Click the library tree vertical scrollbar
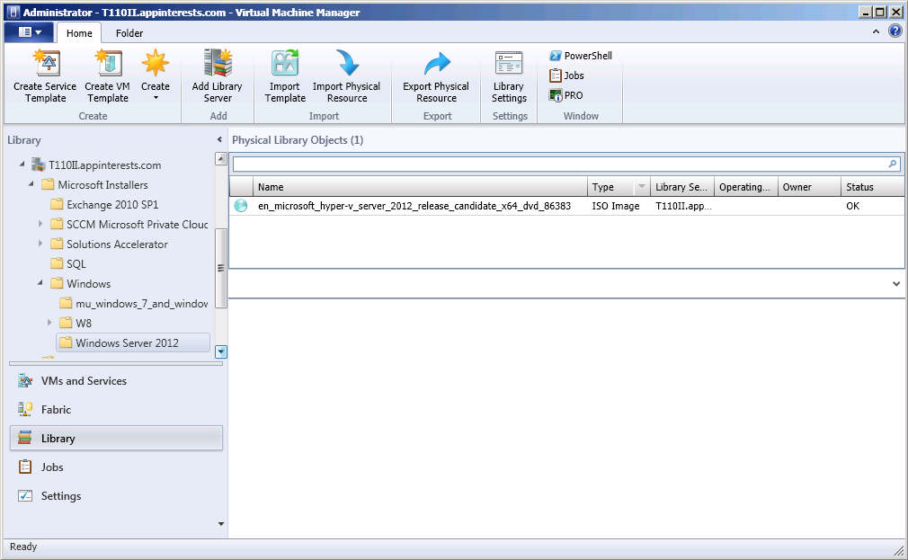Screen dimensions: 908x560 [x=221, y=267]
